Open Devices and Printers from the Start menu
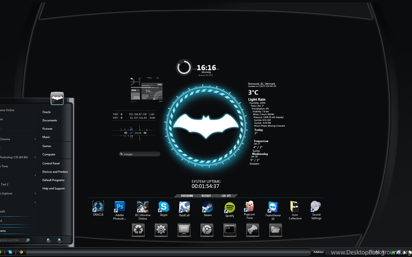 point(55,172)
